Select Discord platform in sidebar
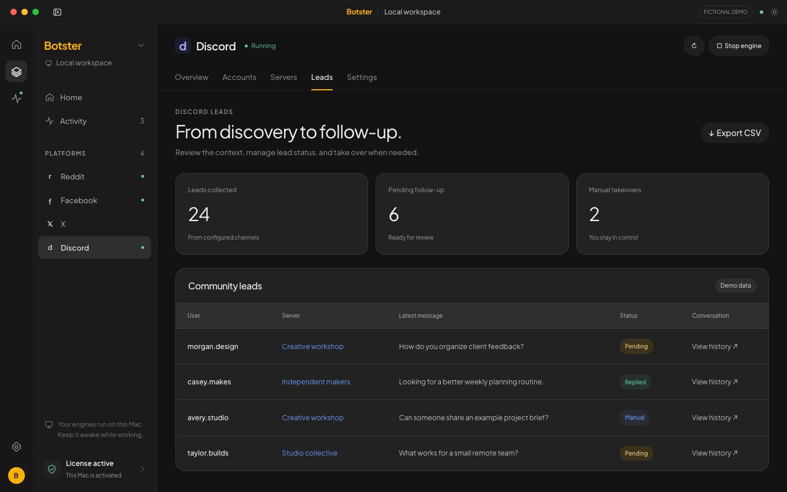This screenshot has width=787, height=492. click(x=94, y=248)
